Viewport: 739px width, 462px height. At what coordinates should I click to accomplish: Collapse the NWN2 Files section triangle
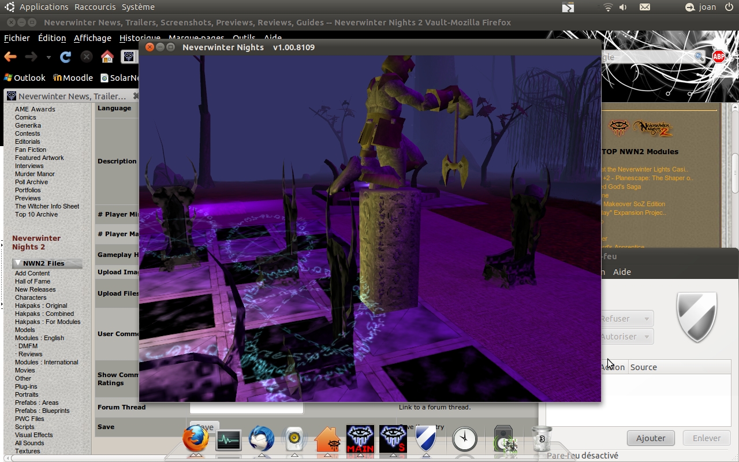pos(18,263)
